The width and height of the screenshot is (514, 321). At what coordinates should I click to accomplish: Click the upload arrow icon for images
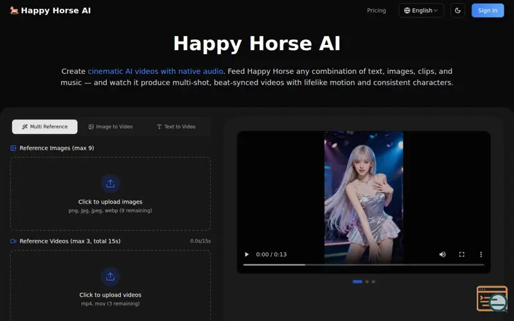coord(110,184)
